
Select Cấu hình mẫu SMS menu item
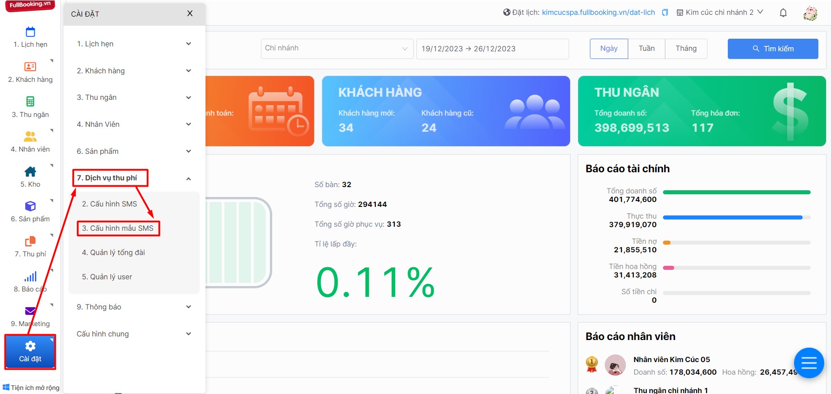(x=118, y=228)
